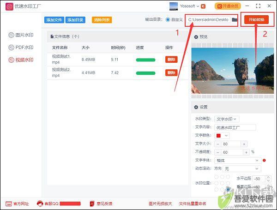Click the 7.42 duration cell
The image size is (277, 210).
(x=114, y=73)
